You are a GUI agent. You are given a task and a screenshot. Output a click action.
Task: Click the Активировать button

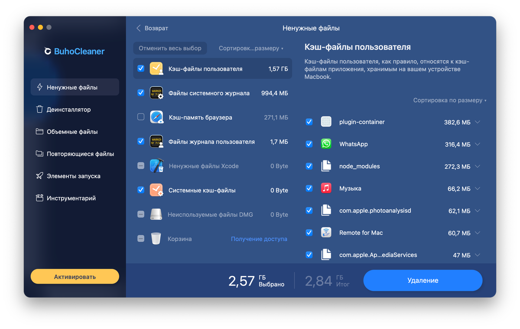[75, 277]
